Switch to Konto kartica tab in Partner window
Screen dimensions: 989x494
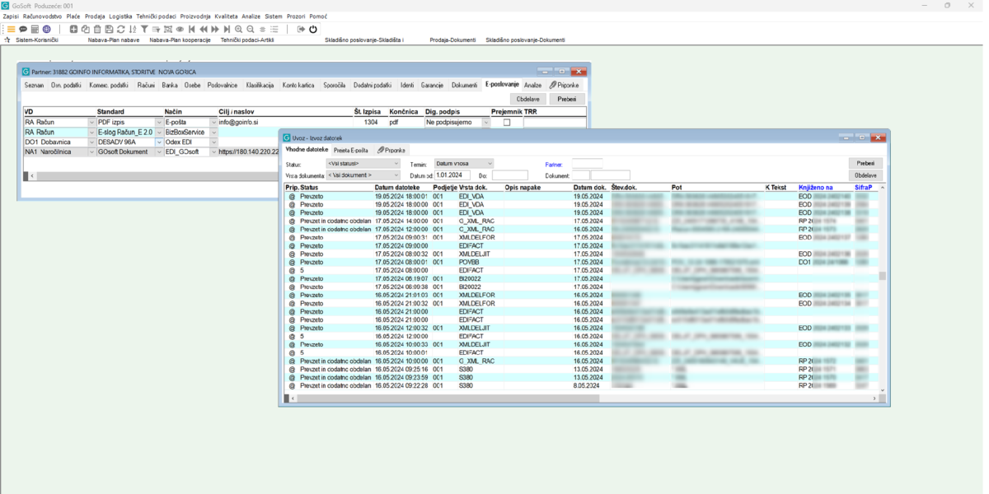(298, 85)
